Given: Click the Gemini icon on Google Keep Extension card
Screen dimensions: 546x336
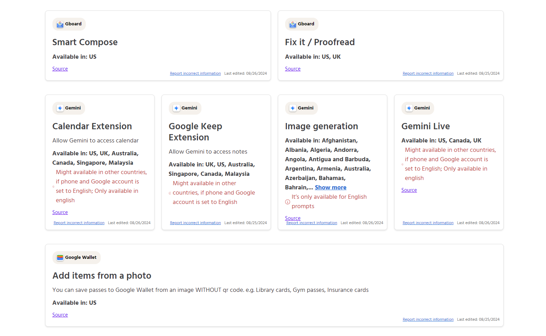Looking at the screenshot, I should 176,108.
